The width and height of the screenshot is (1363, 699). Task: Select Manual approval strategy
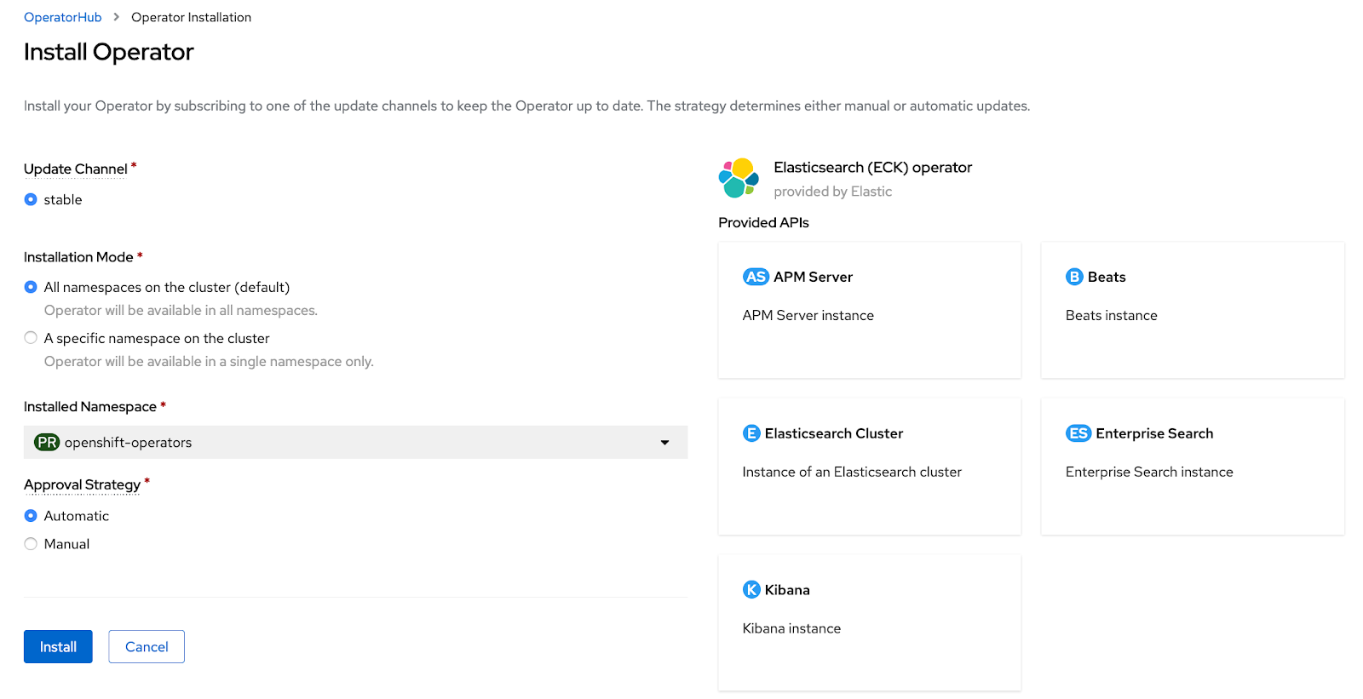tap(31, 544)
